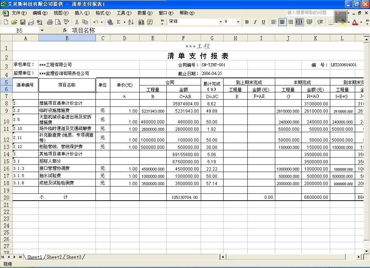Toggle bold formatting
This screenshot has width=370, height=268.
(247, 22)
